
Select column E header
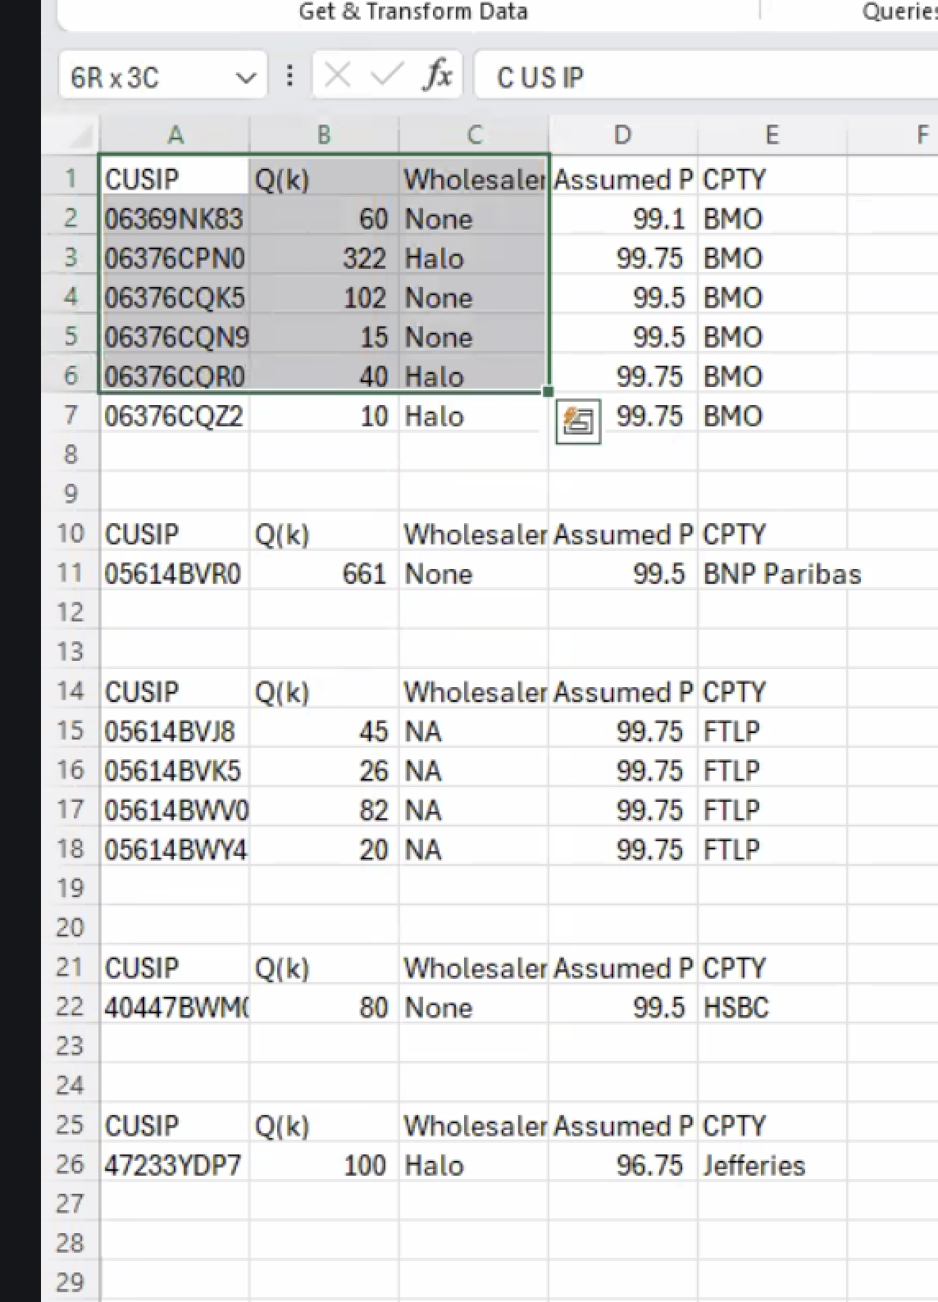772,135
